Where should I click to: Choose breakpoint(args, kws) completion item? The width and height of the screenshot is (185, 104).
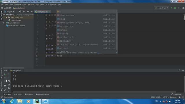tap(86, 23)
